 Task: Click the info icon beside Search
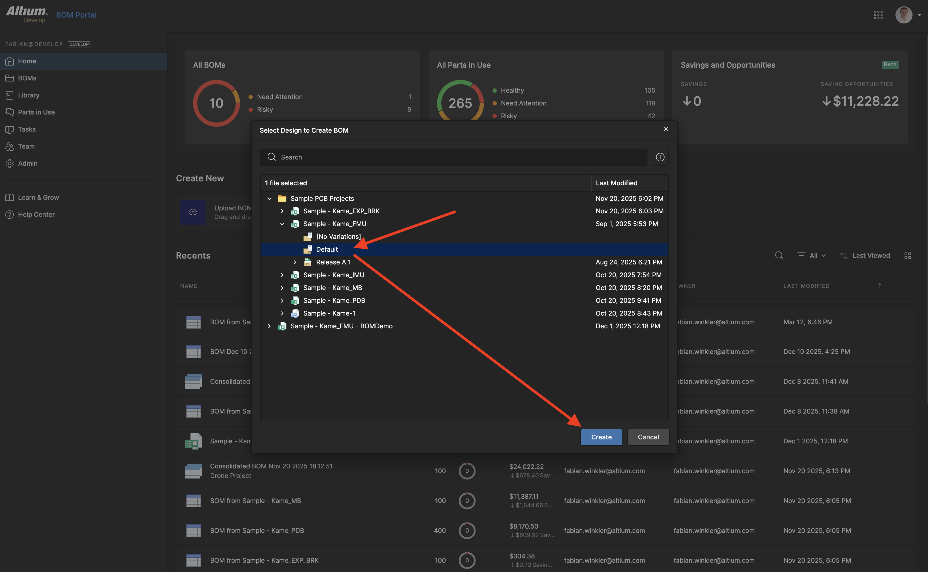click(660, 157)
